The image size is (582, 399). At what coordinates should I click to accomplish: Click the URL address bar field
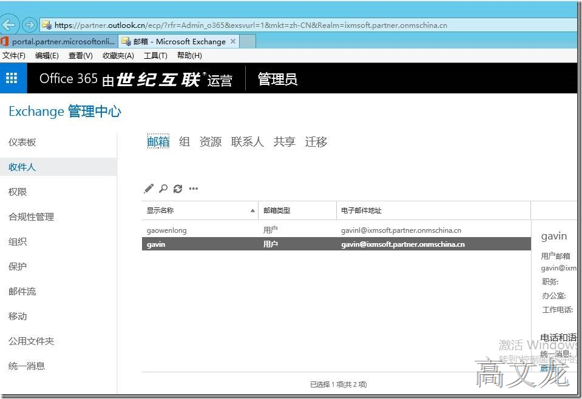click(308, 25)
